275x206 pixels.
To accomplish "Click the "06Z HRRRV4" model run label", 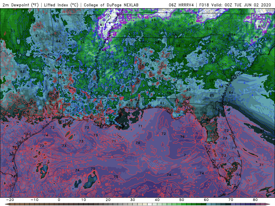I will tap(181, 5).
